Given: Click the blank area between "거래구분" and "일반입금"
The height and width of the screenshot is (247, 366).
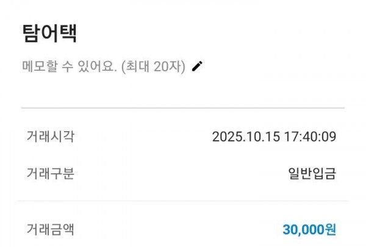Looking at the screenshot, I should click(177, 174).
